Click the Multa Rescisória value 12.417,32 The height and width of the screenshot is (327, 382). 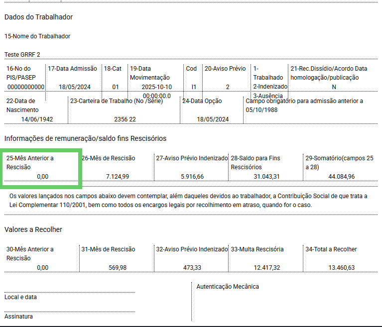click(267, 268)
